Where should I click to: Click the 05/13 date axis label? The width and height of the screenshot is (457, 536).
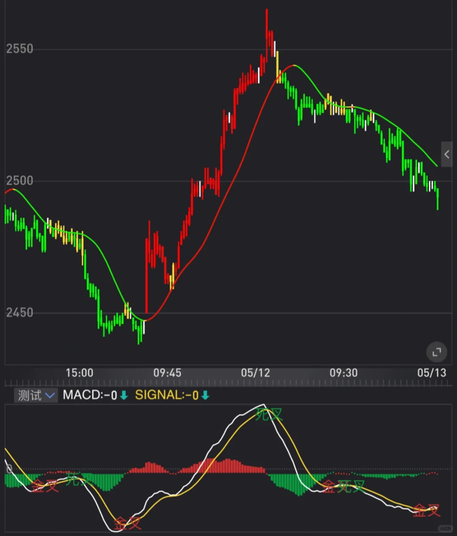[432, 373]
